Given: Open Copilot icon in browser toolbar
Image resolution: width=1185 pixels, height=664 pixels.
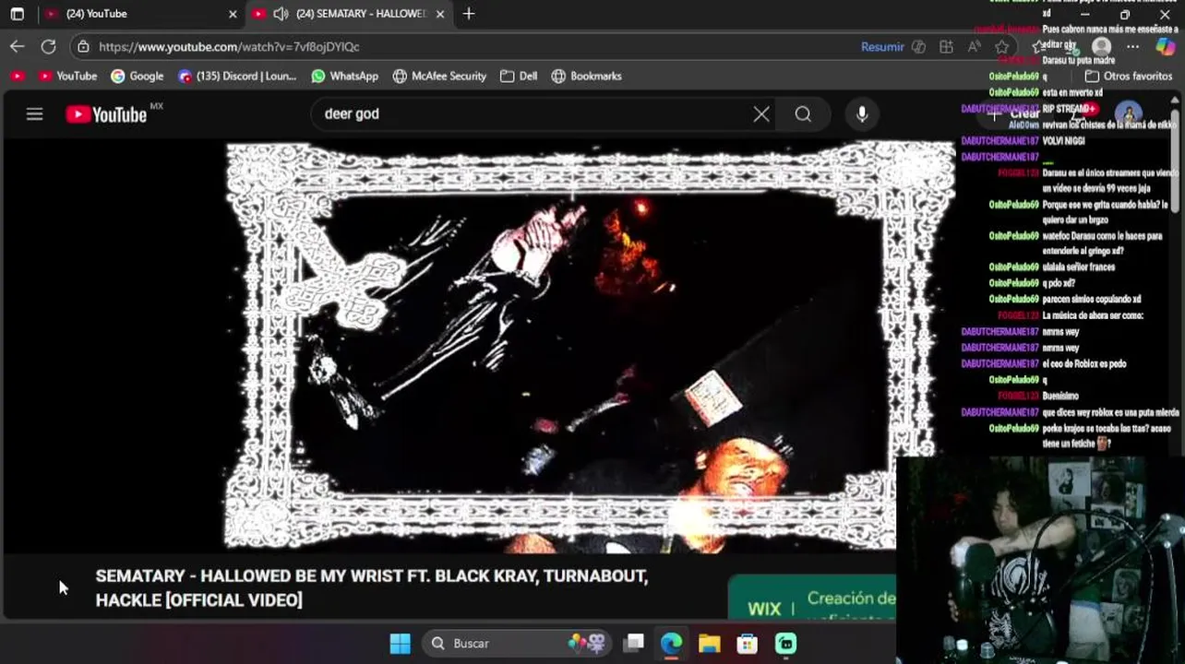Looking at the screenshot, I should (1165, 46).
